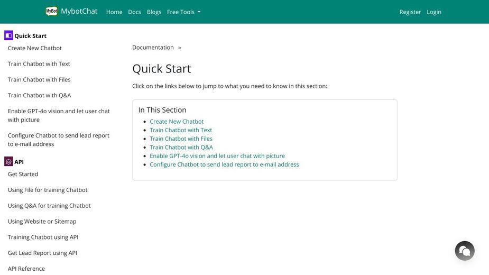Click the Documentation breadcrumb
Image resolution: width=489 pixels, height=275 pixels.
(153, 48)
